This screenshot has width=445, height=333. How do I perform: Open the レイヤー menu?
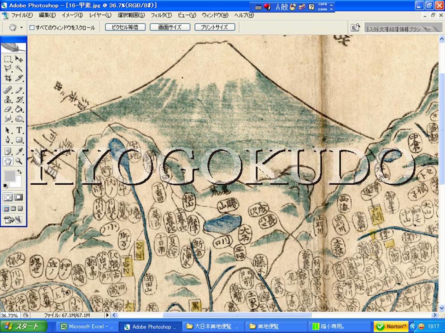click(x=100, y=15)
